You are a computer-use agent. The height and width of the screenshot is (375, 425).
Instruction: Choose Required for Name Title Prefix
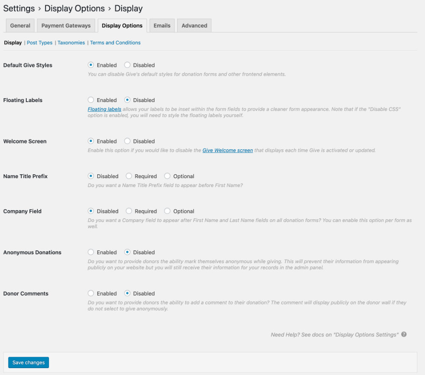(129, 176)
